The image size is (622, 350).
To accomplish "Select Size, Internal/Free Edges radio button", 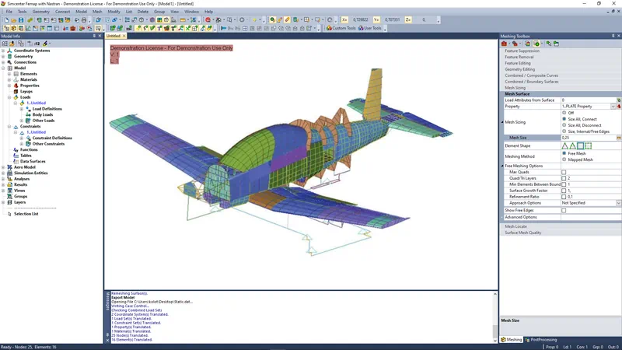I will pos(564,131).
